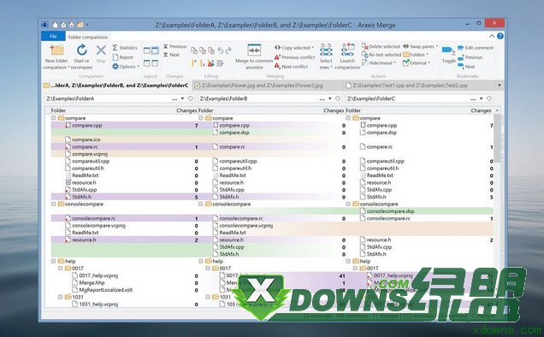Viewport: 544px width, 337px height.
Task: Open the Copy selected dropdown
Action: coord(293,48)
